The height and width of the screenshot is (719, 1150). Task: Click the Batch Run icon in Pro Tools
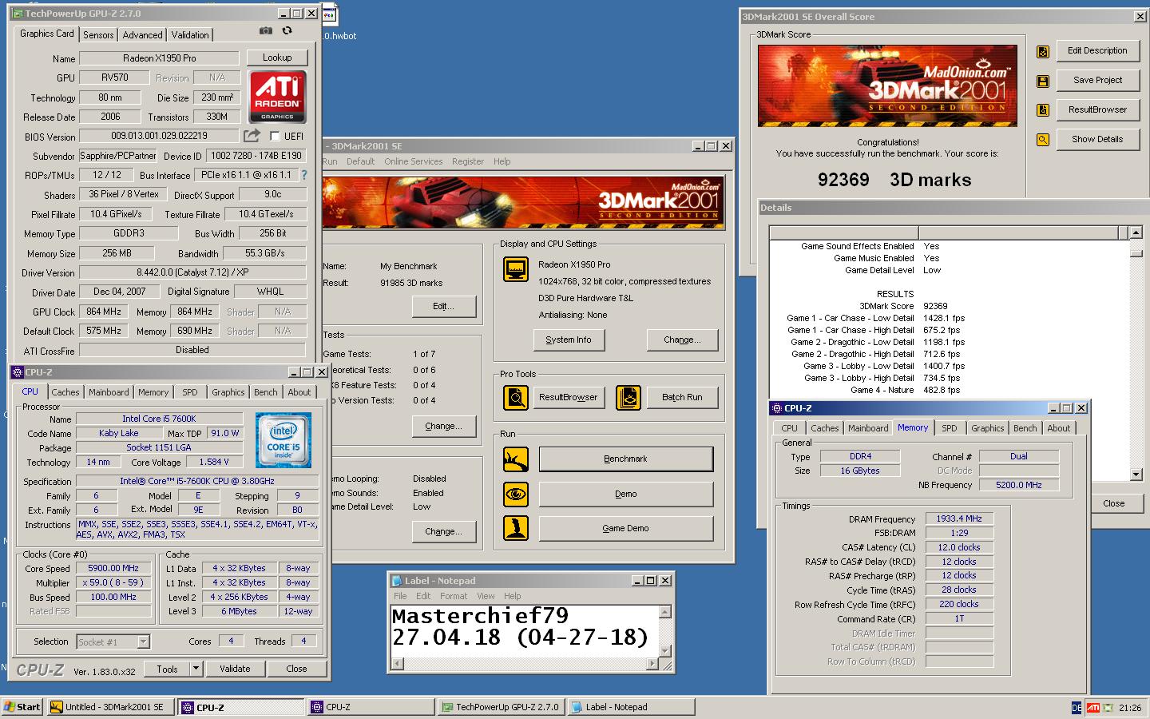pos(629,397)
